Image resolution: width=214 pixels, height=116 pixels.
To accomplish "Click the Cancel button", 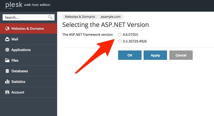I will 181,55.
